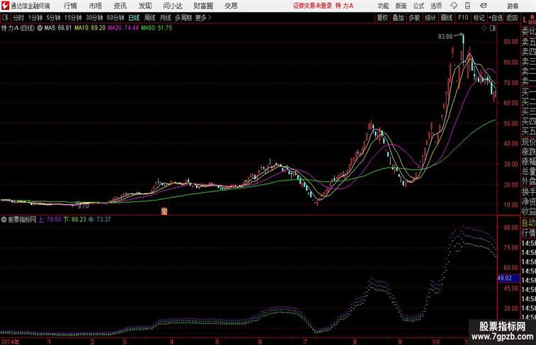Viewport: 536px width, 345px height.
Task: Click the 游客 user account label
Action: coord(513,6)
